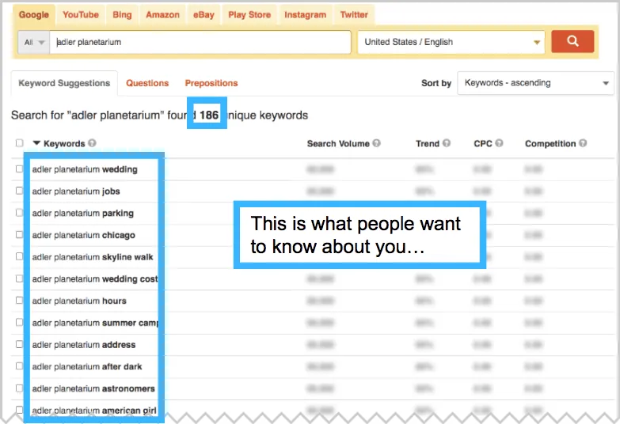This screenshot has height=424, width=620.
Task: Open help icon next to Keywords header
Action: [x=92, y=143]
